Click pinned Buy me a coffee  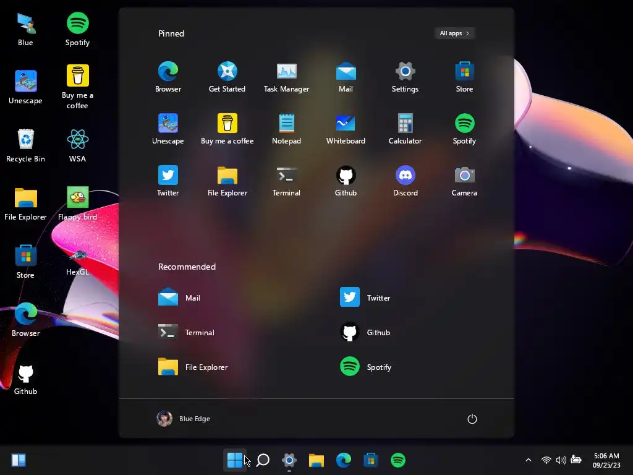point(227,129)
